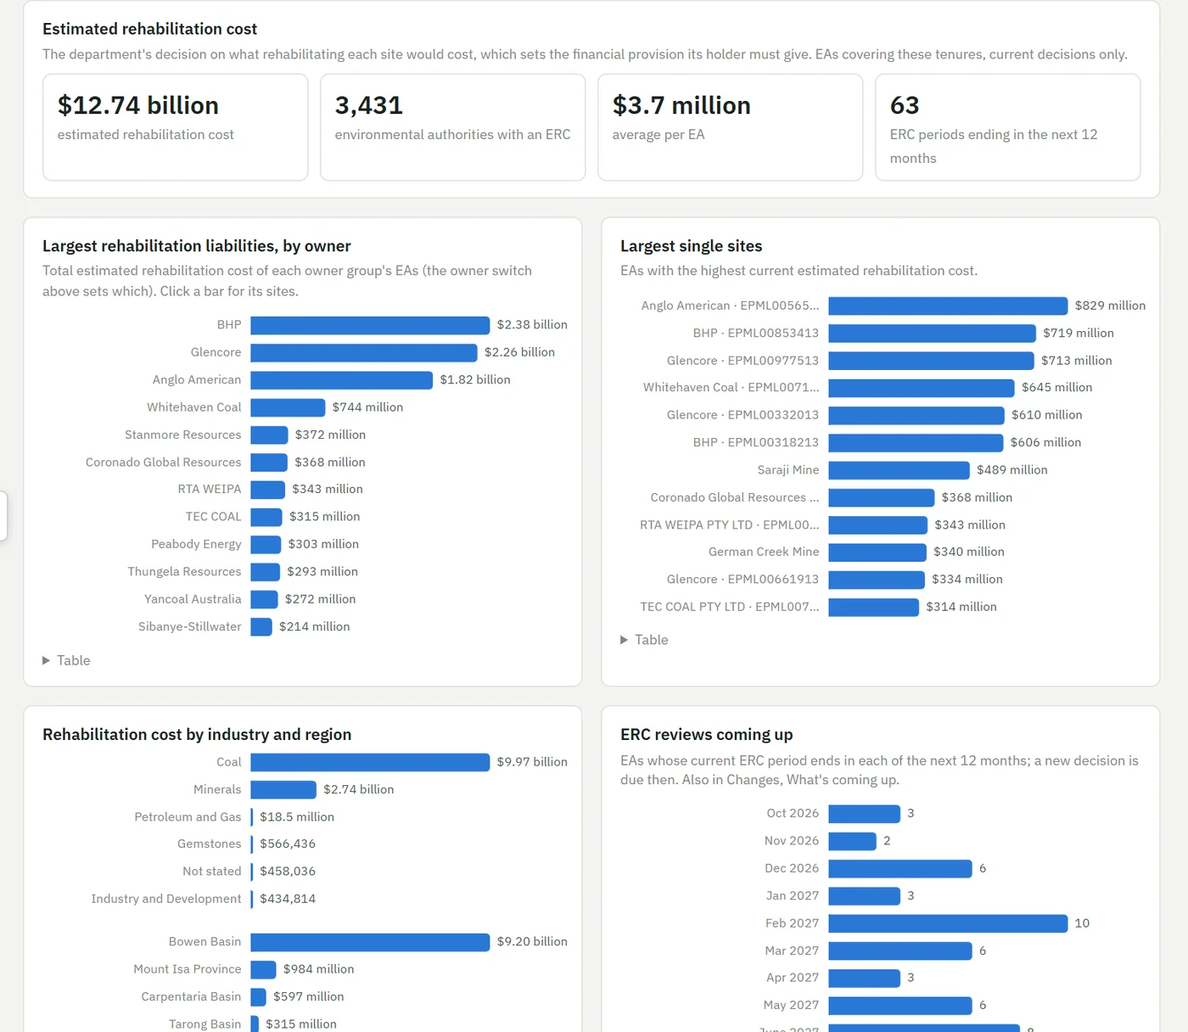Click the Glencore EPML00977513 bar
Screen dimensions: 1188x1032
(932, 361)
